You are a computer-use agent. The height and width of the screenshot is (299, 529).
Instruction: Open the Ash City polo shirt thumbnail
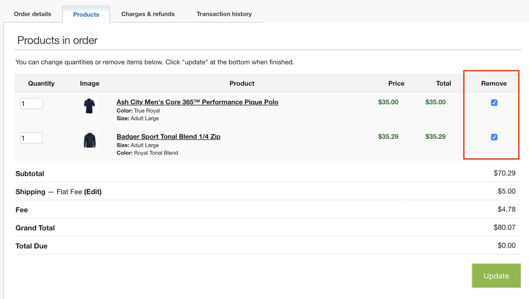[90, 106]
